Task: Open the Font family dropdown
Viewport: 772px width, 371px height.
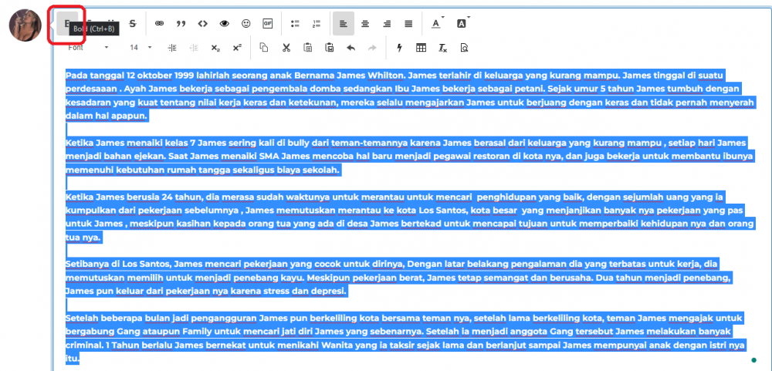Action: [89, 48]
